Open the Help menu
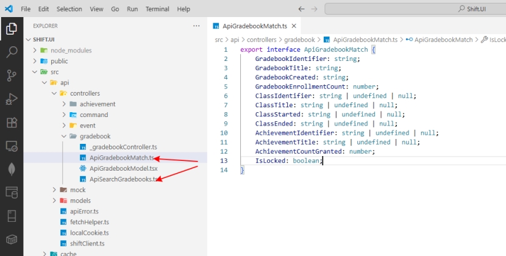 pyautogui.click(x=184, y=9)
